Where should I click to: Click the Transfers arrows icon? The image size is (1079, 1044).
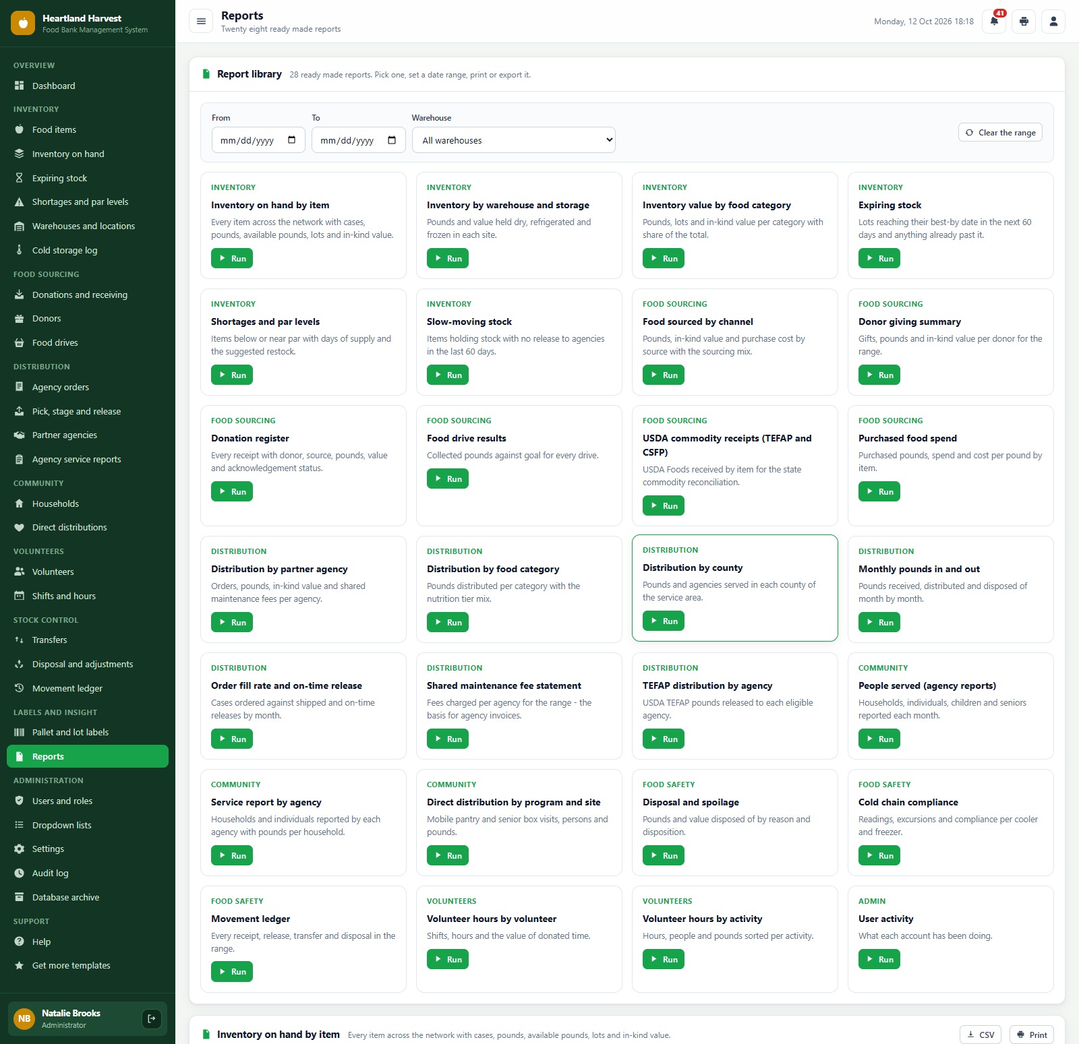pyautogui.click(x=20, y=640)
